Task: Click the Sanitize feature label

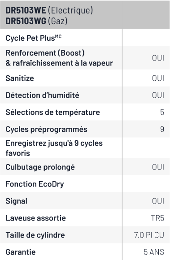Action: click(20, 78)
